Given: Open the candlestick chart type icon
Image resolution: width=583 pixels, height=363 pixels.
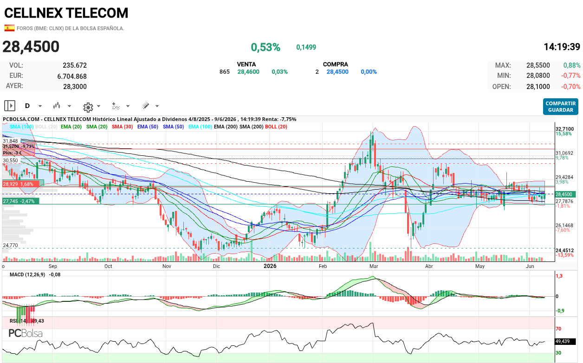Looking at the screenshot, I should coord(57,106).
